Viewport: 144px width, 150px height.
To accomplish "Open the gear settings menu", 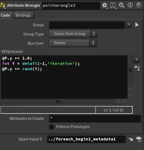I will click(x=105, y=5).
